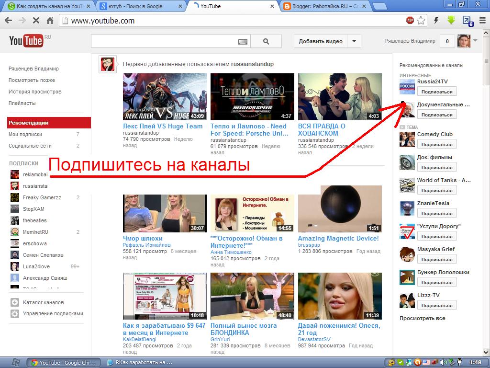The image size is (490, 368).
Task: Click Просмотреть все link
Action: click(422, 318)
